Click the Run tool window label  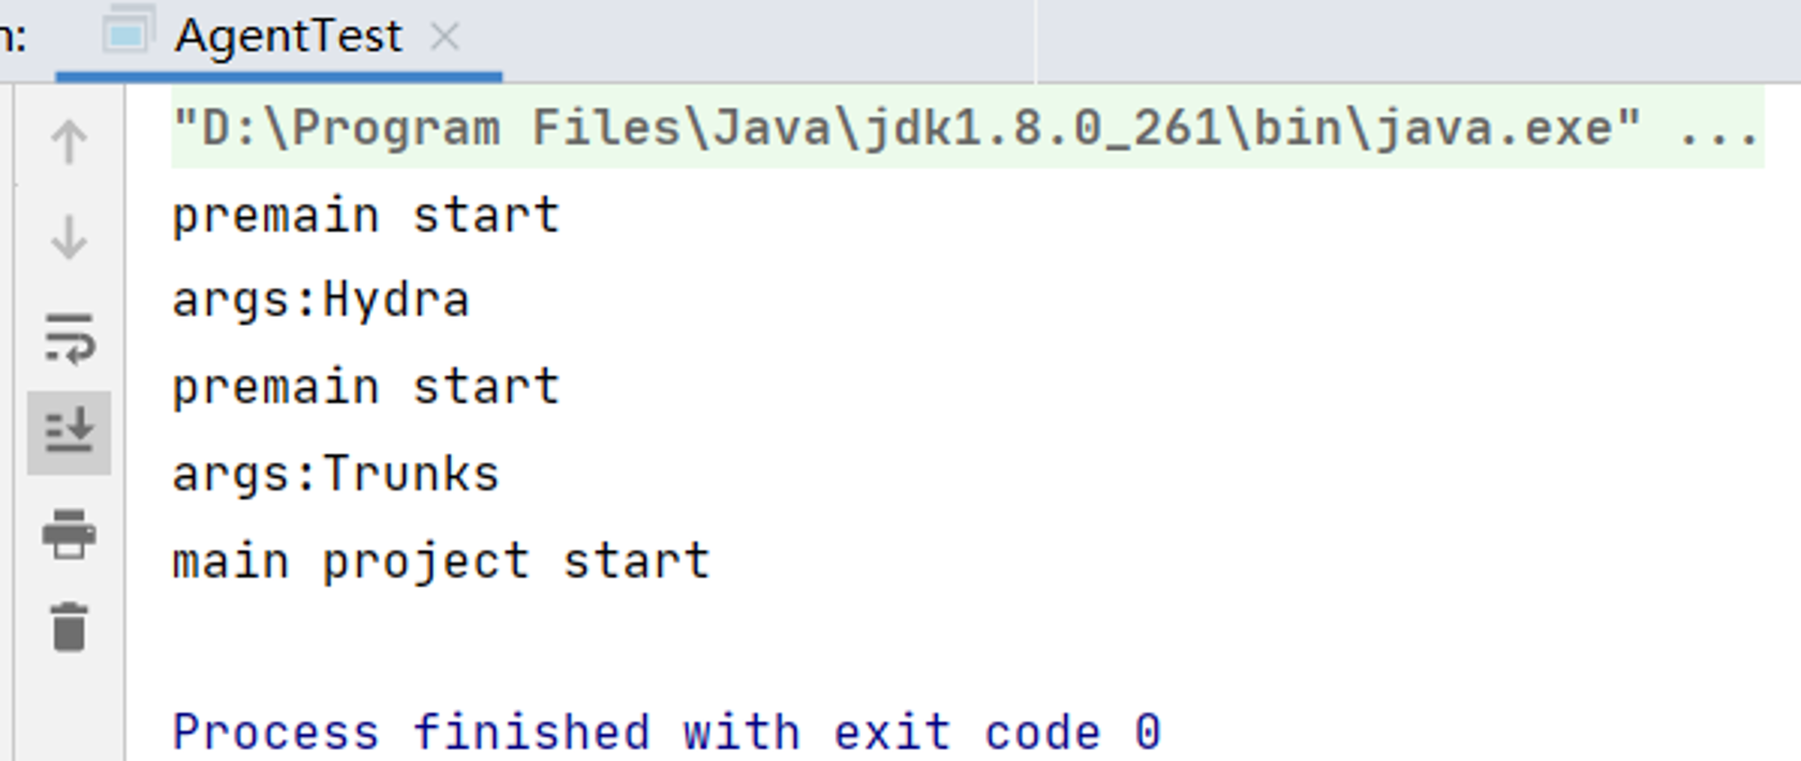coord(13,38)
